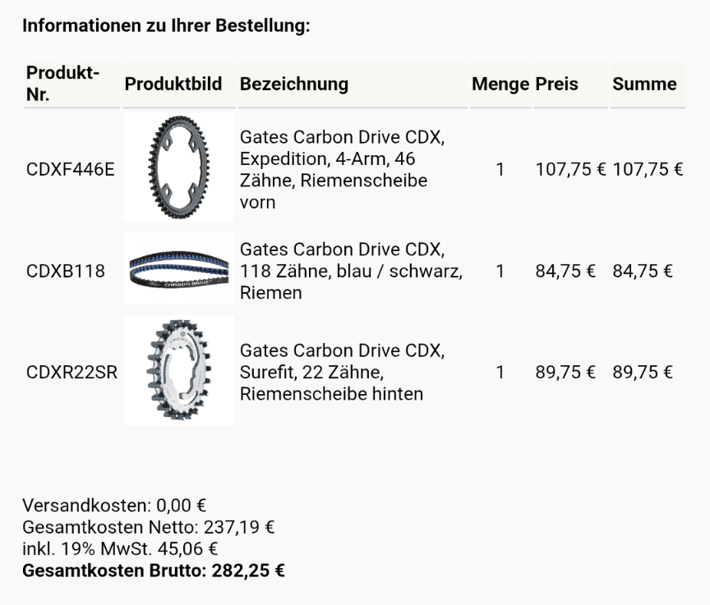Click the Gesamtkosten Brutto 282,25 € total
The image size is (710, 605).
click(x=154, y=571)
